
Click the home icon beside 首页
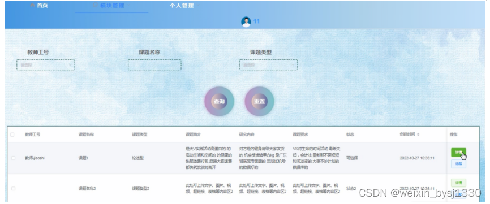[32, 6]
